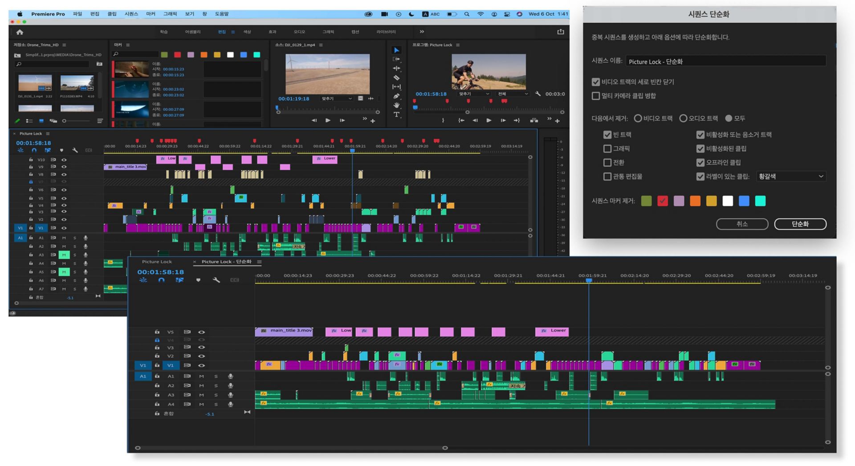Open timeline wrench settings in simplified sequence
855x466 pixels.
click(216, 280)
